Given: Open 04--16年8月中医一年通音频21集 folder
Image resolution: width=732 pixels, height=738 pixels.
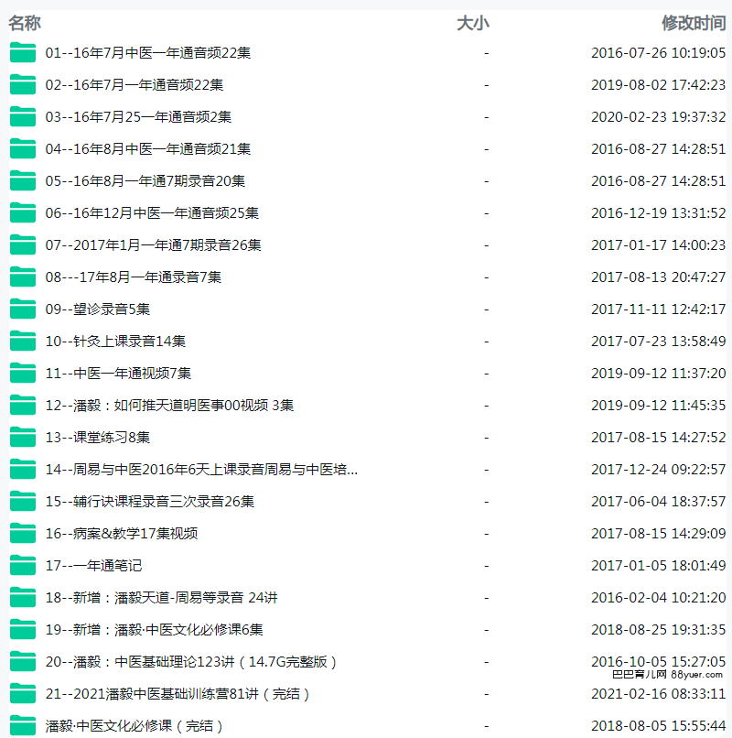Looking at the screenshot, I should pos(148,148).
